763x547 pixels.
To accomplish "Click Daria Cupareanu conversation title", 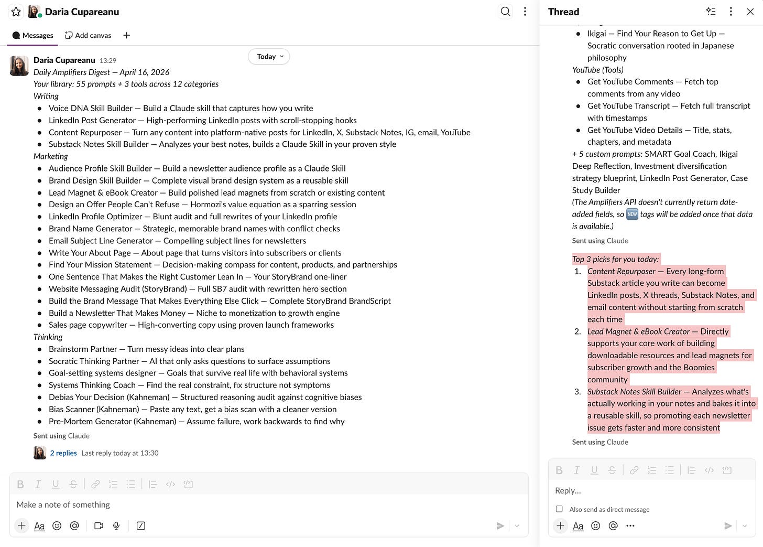I will 82,12.
